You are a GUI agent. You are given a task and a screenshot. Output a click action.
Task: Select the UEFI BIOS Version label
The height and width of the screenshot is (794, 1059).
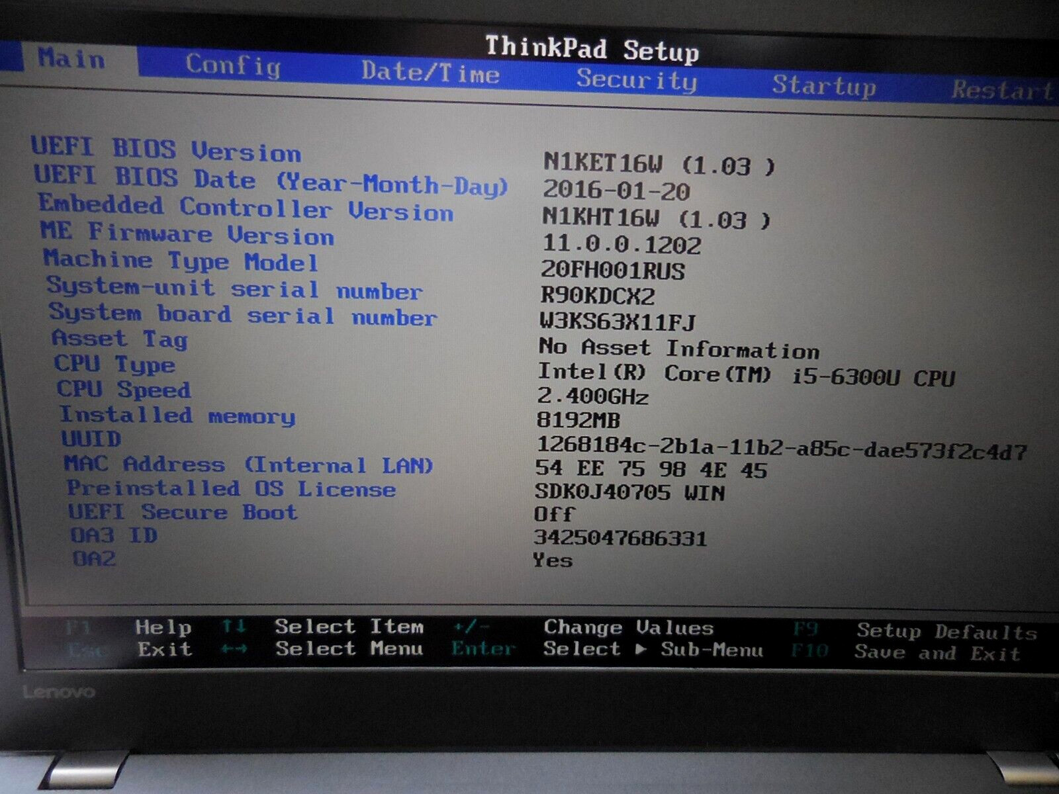pos(166,150)
